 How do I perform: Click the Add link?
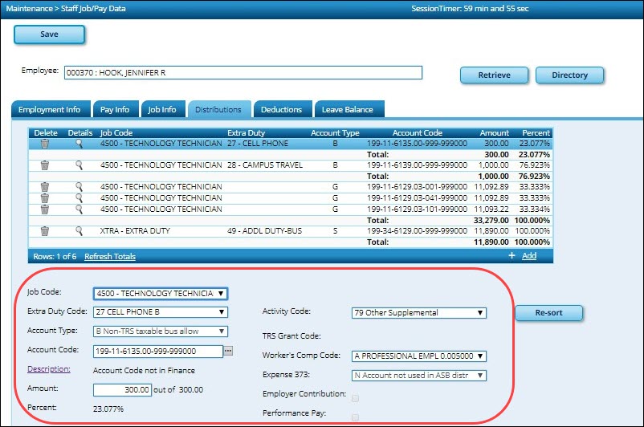[529, 256]
